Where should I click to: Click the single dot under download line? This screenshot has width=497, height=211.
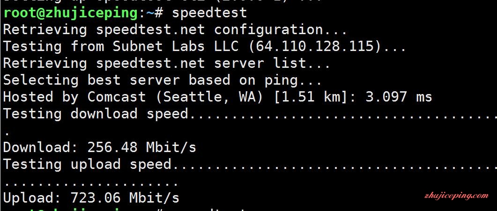tap(7, 133)
